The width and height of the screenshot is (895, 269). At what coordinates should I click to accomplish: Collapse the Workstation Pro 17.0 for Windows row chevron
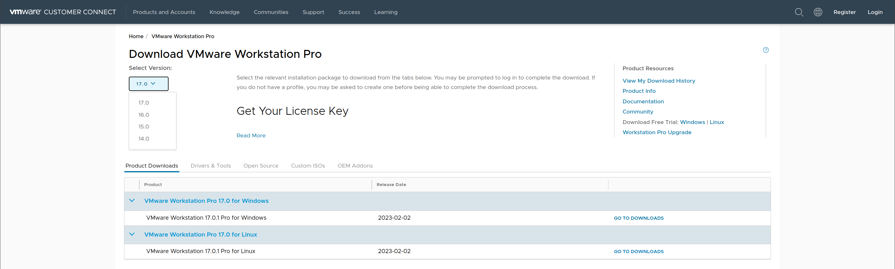pos(132,201)
